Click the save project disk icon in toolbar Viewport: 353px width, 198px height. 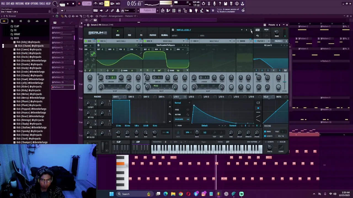pyautogui.click(x=226, y=4)
